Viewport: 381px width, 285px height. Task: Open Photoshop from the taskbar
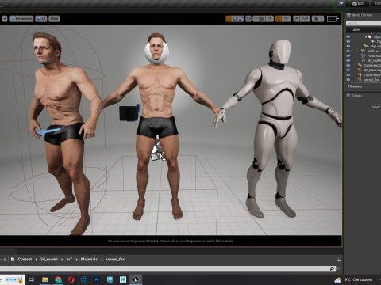(97, 279)
